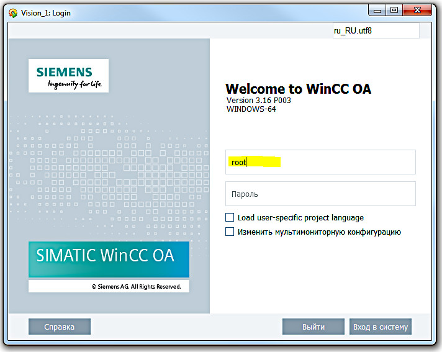This screenshot has height=352, width=442.
Task: Close the Vision_1: Login window
Action: (x=417, y=11)
